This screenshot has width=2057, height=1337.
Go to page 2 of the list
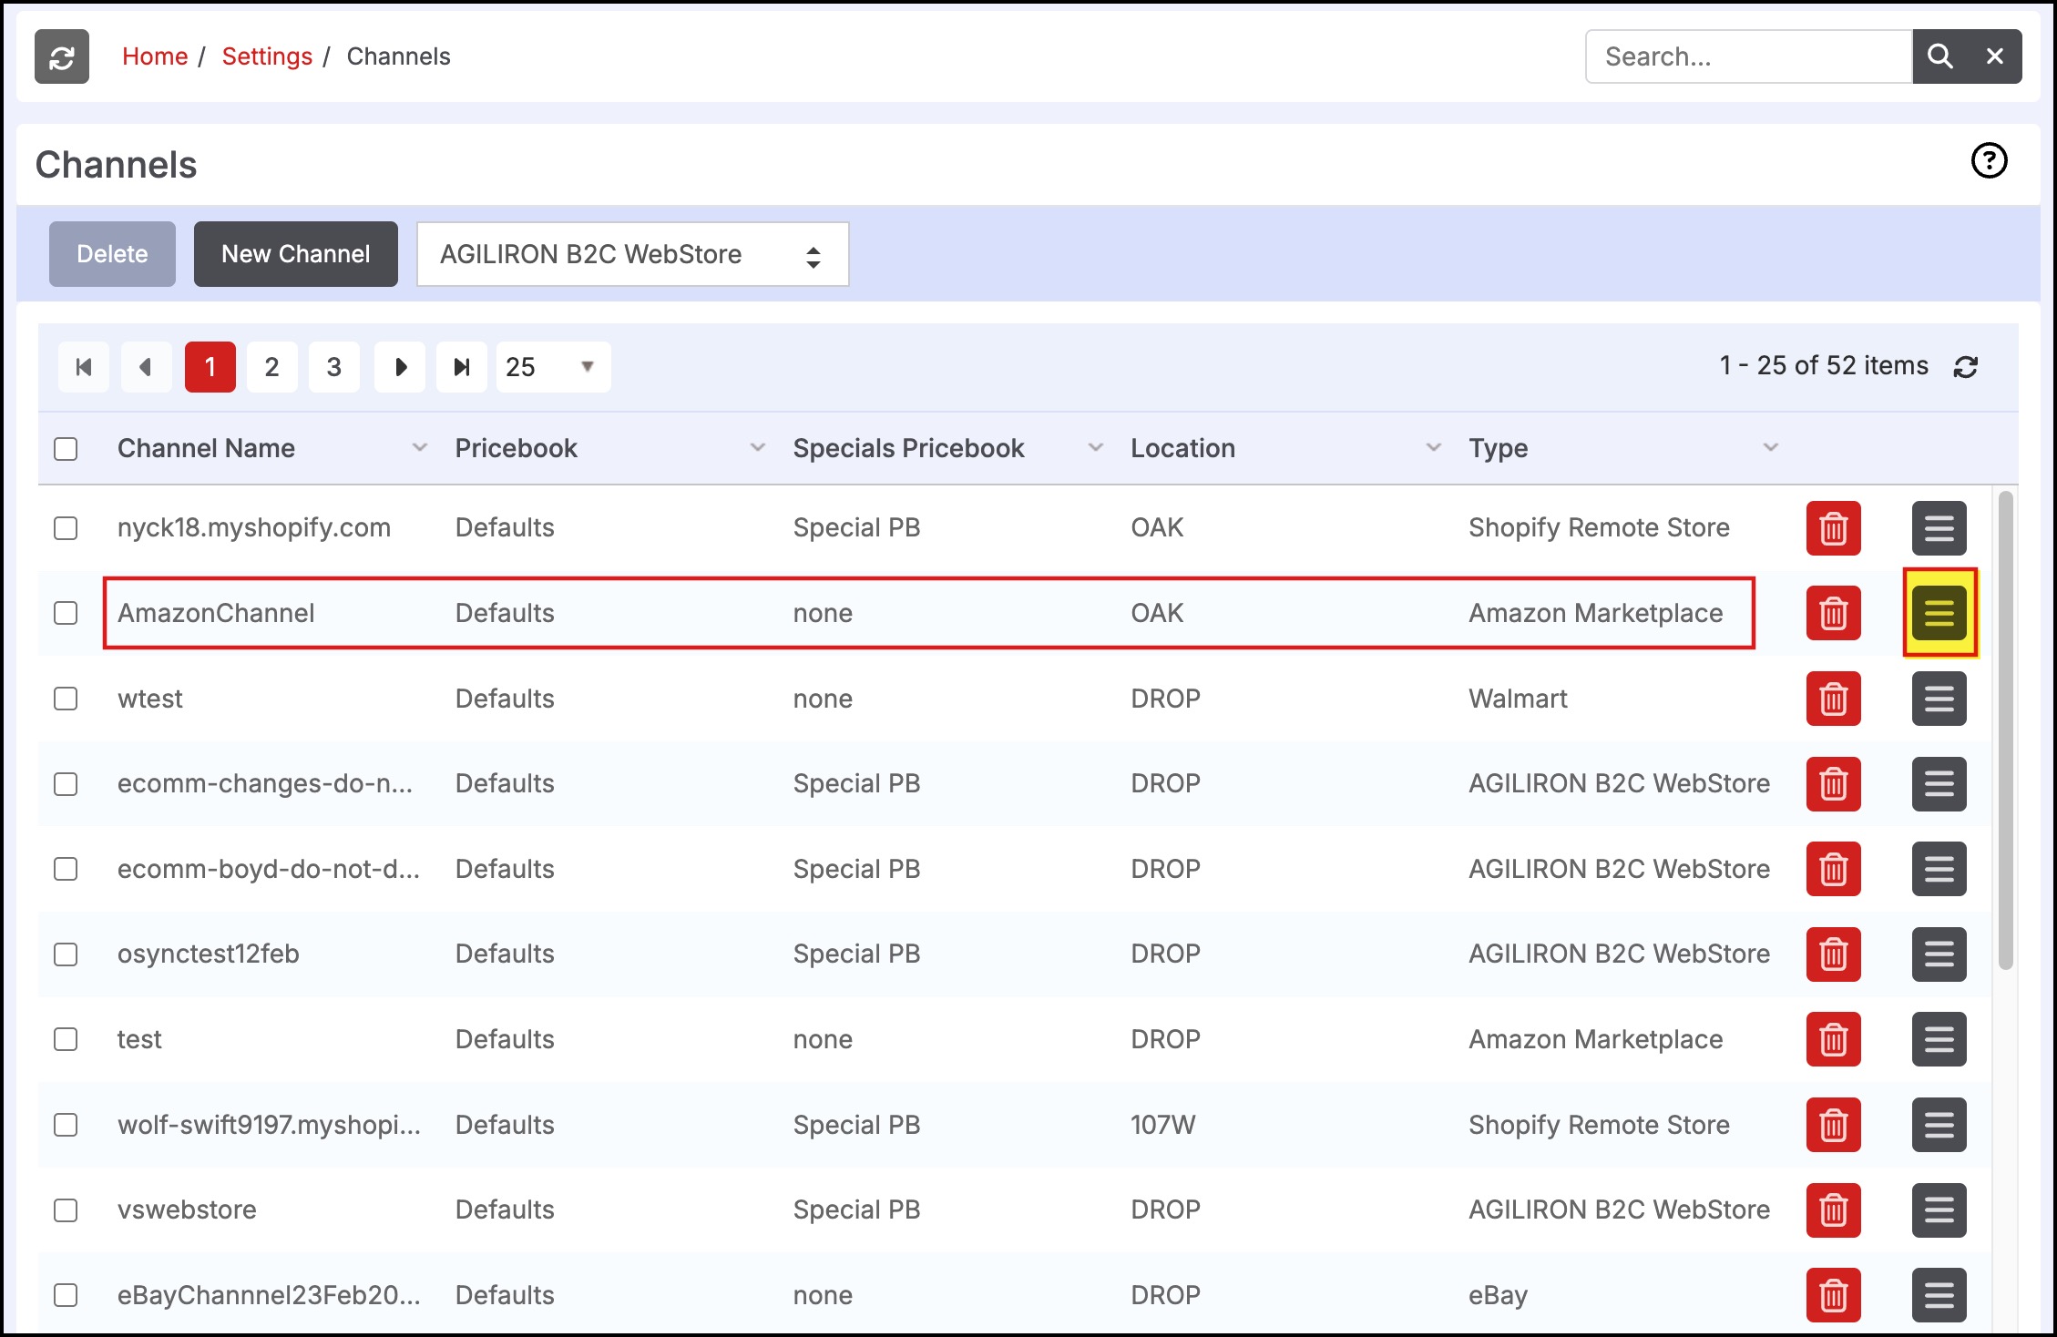271,367
